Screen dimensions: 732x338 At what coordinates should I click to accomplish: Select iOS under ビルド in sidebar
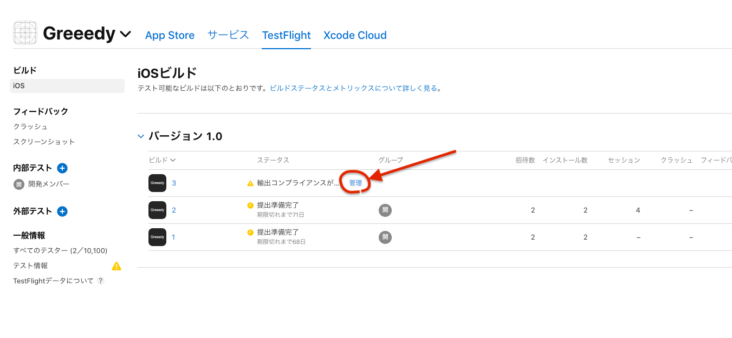coord(67,86)
